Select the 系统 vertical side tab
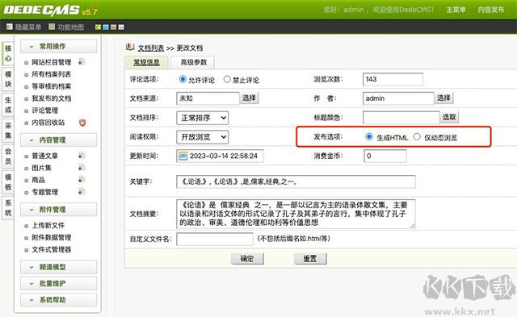Viewport: 517px width, 317px height. tap(8, 207)
